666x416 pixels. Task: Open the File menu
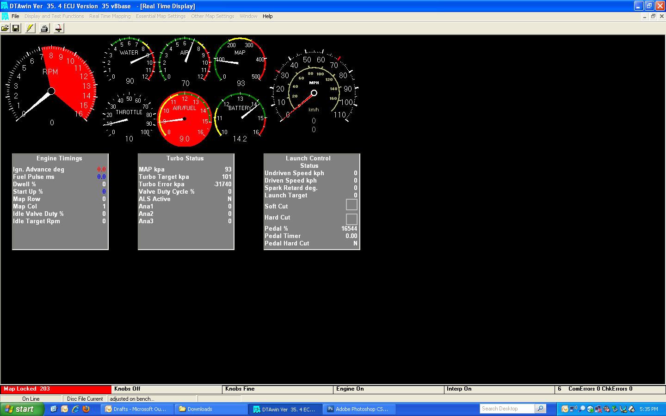coord(15,16)
